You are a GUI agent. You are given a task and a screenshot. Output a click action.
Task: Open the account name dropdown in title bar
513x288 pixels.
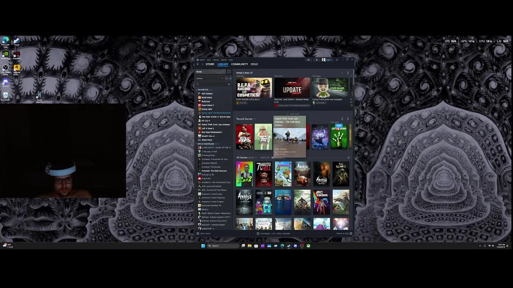[x=329, y=60]
